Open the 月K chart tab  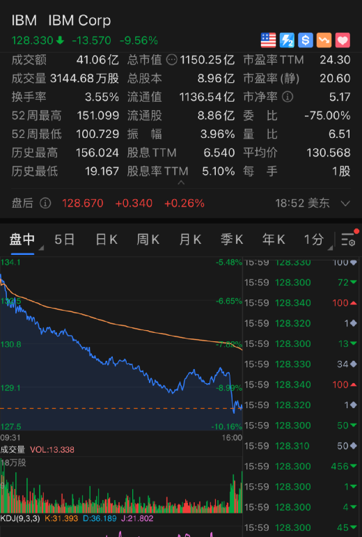(190, 240)
